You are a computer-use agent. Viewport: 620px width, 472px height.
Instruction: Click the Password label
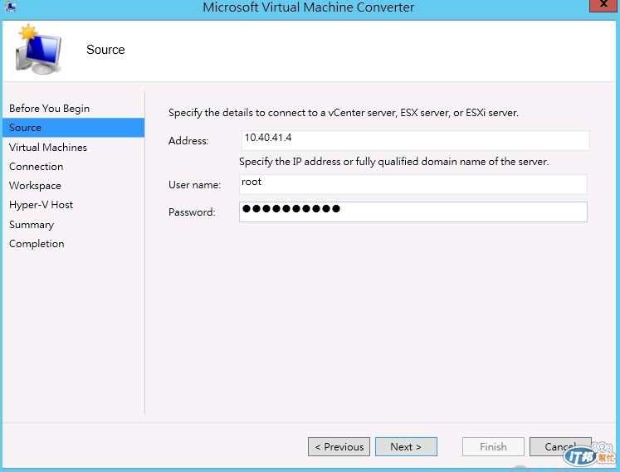192,212
